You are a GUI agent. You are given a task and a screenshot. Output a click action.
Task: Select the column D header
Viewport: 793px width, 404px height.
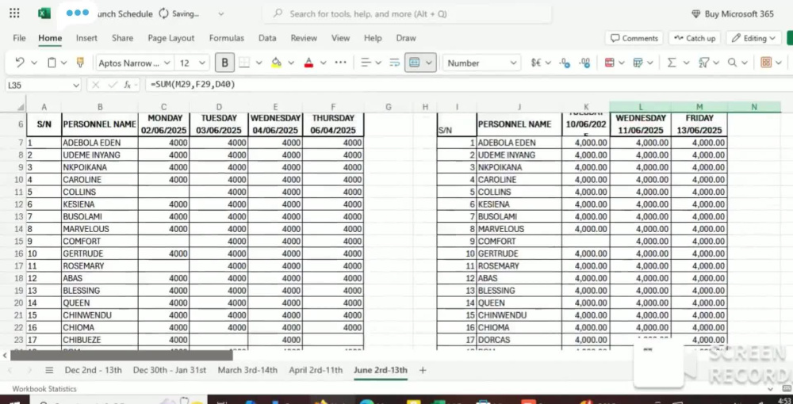pos(219,107)
